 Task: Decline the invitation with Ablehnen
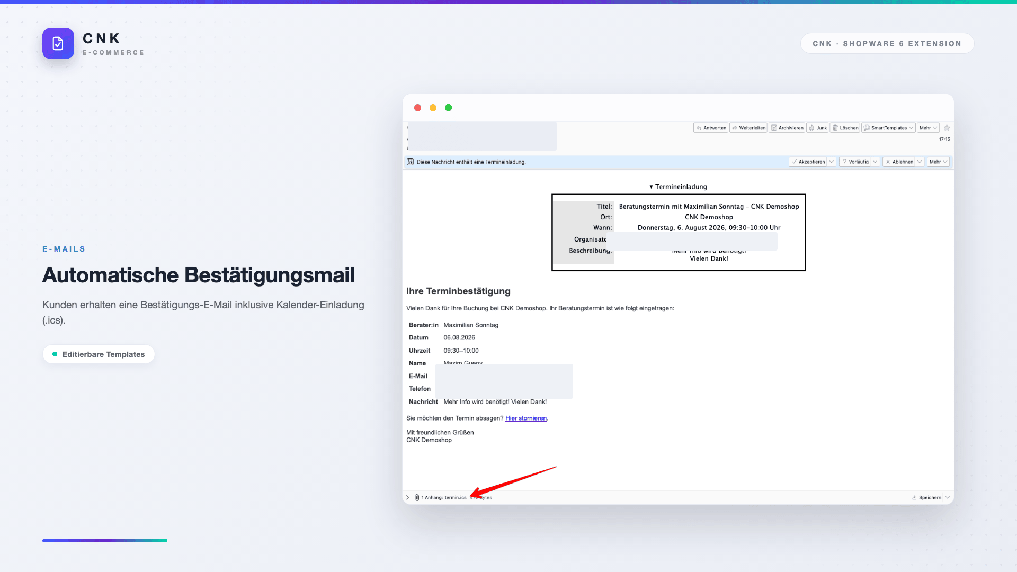[x=899, y=162]
